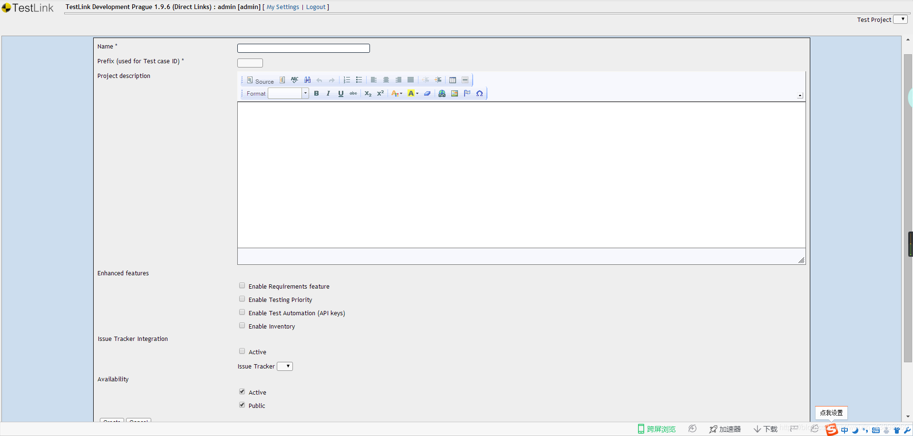Screen dimensions: 913x436
Task: Click the 点我设置 tooltip popup
Action: point(831,413)
